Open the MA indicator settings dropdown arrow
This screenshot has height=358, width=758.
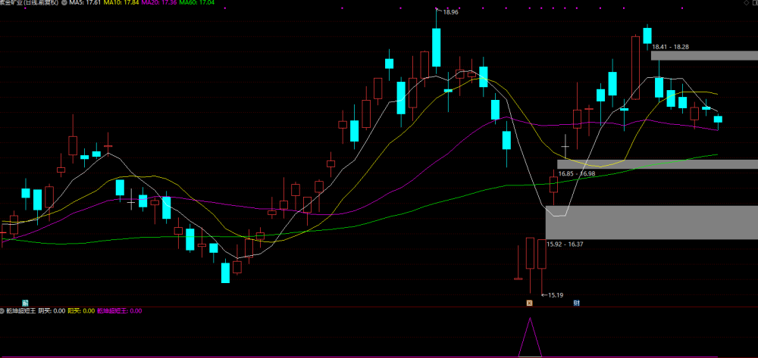coord(64,2)
